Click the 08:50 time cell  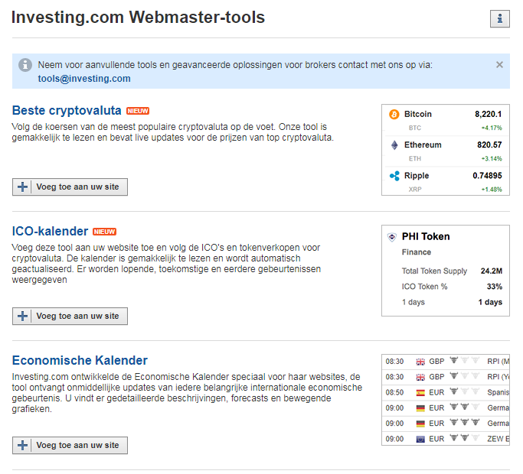[394, 392]
